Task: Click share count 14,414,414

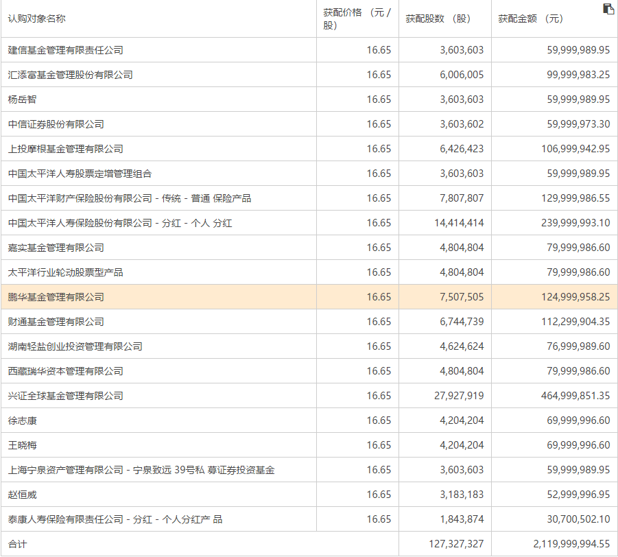Action: pos(459,223)
